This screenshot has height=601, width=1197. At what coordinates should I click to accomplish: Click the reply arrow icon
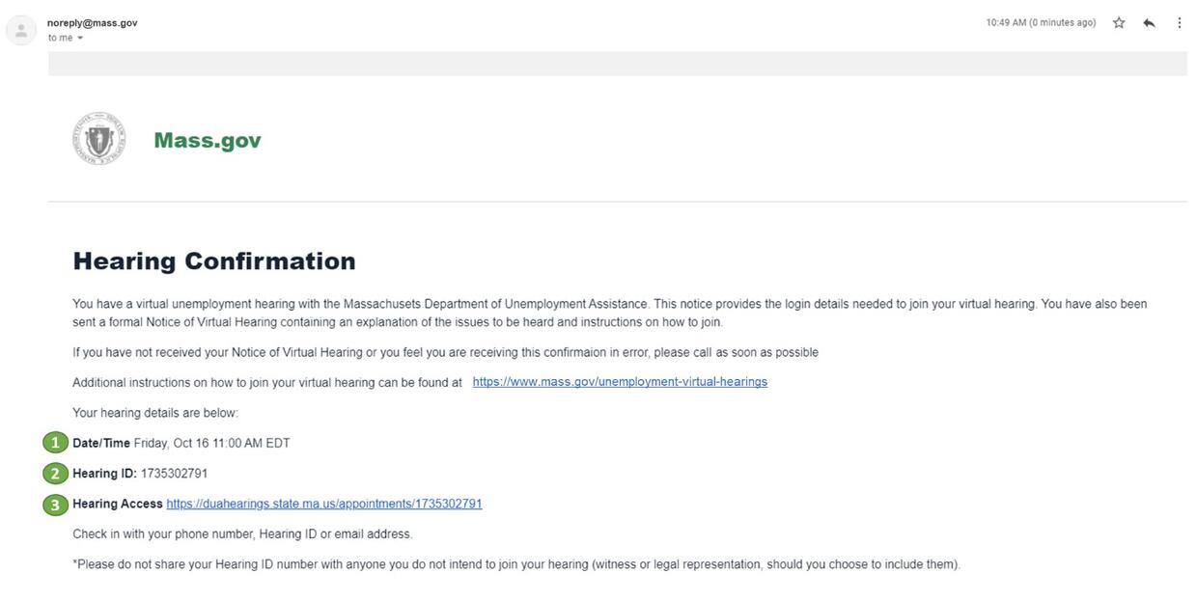tap(1149, 23)
